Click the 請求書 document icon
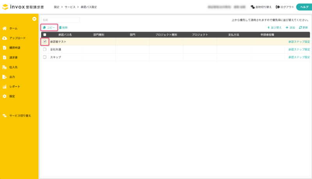Screen dimensions: 312x179 coord(5,57)
